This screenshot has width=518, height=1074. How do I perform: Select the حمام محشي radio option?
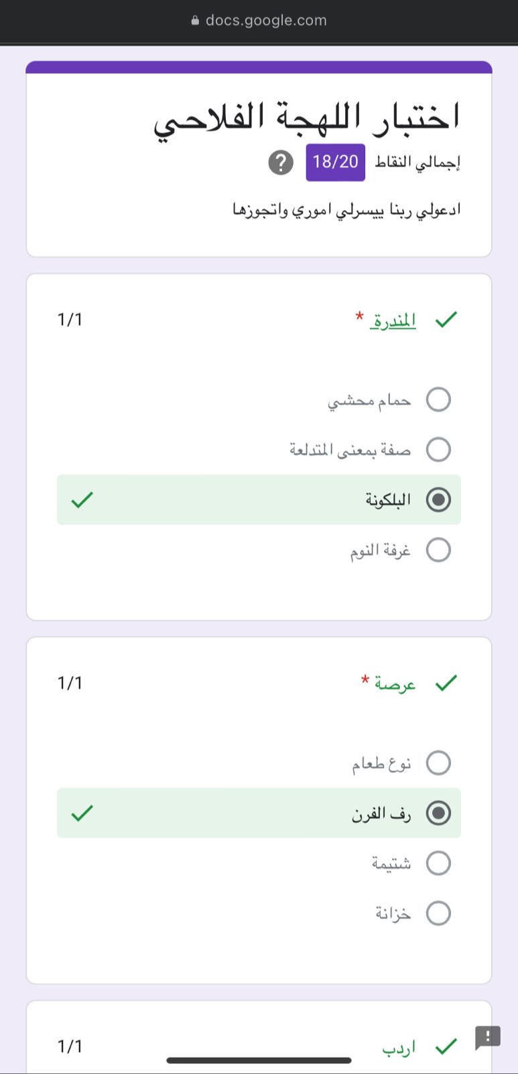tap(438, 399)
